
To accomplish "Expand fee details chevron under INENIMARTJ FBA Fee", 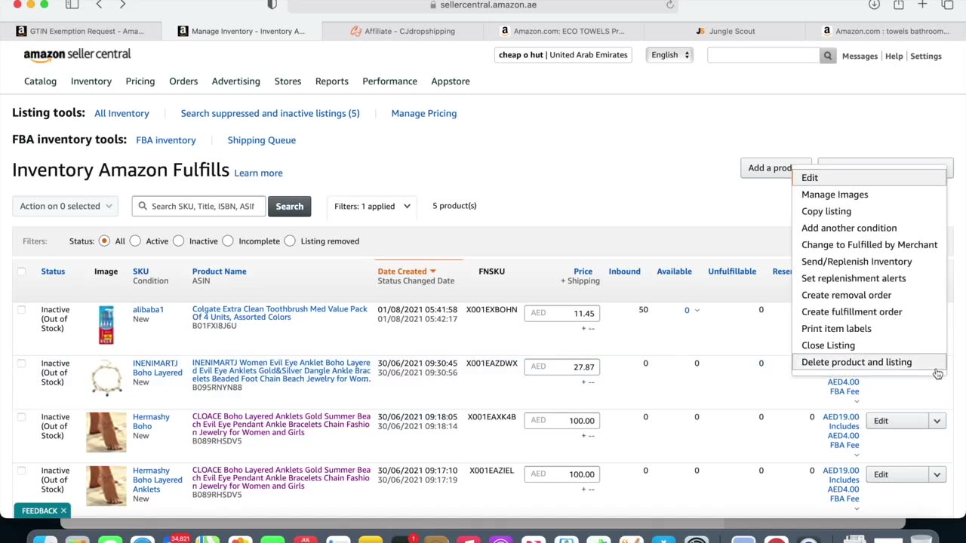I will [x=857, y=401].
